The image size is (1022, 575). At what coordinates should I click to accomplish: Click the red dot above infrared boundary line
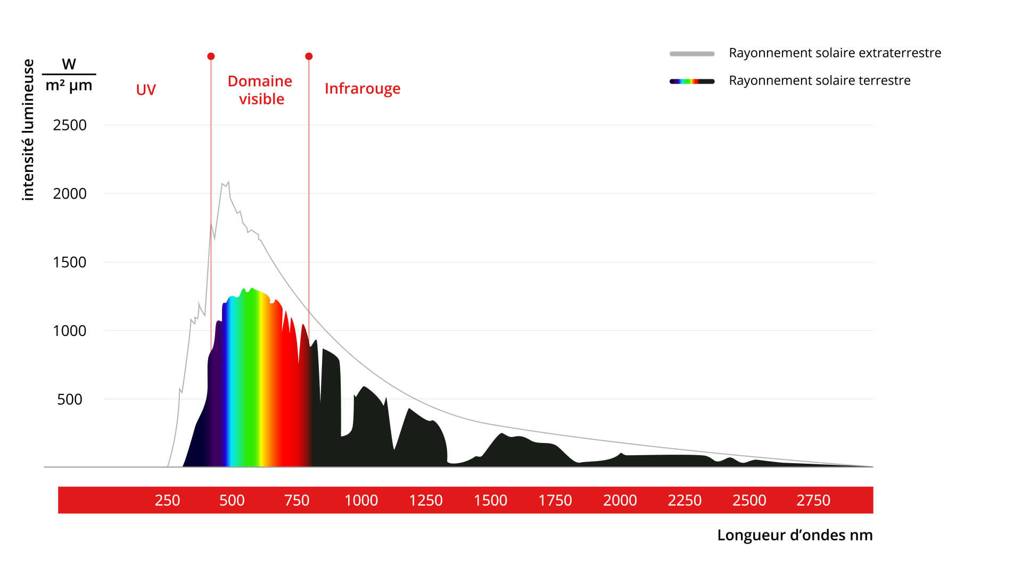(309, 56)
